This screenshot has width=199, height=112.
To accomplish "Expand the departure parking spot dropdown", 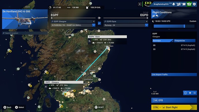I will (x=94, y=25).
